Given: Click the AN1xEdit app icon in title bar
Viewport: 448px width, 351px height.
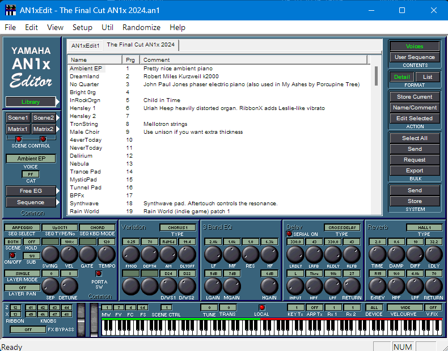Looking at the screenshot, I should 10,10.
